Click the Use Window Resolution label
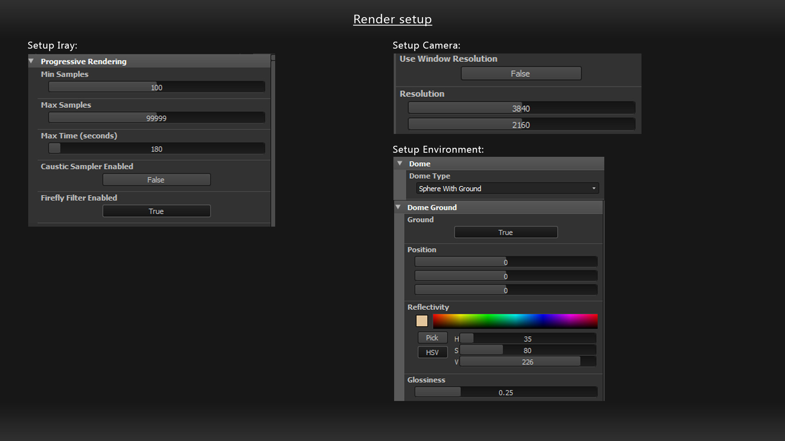 tap(448, 59)
